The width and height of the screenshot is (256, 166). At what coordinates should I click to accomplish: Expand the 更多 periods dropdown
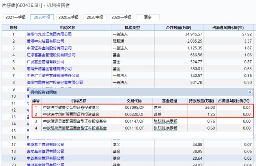[148, 17]
